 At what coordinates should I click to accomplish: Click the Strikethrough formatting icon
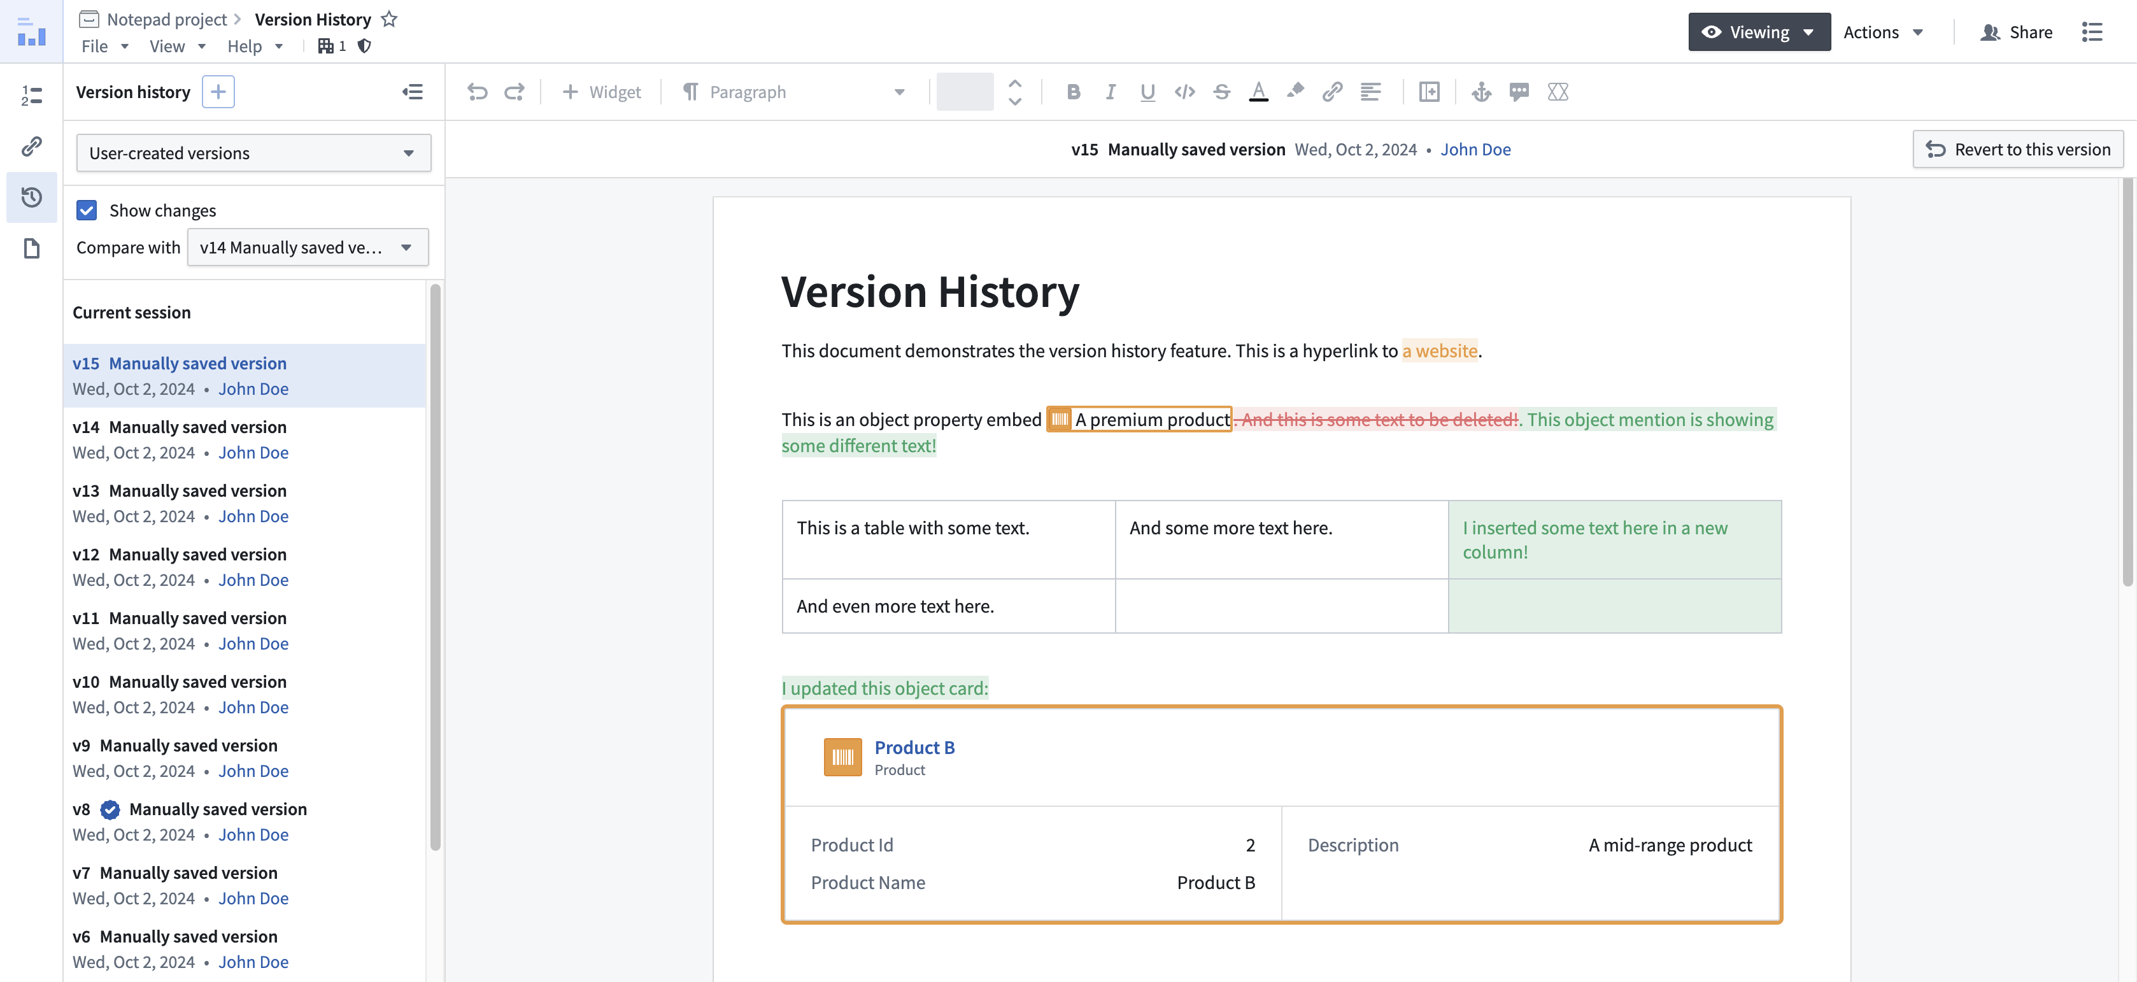click(x=1221, y=92)
